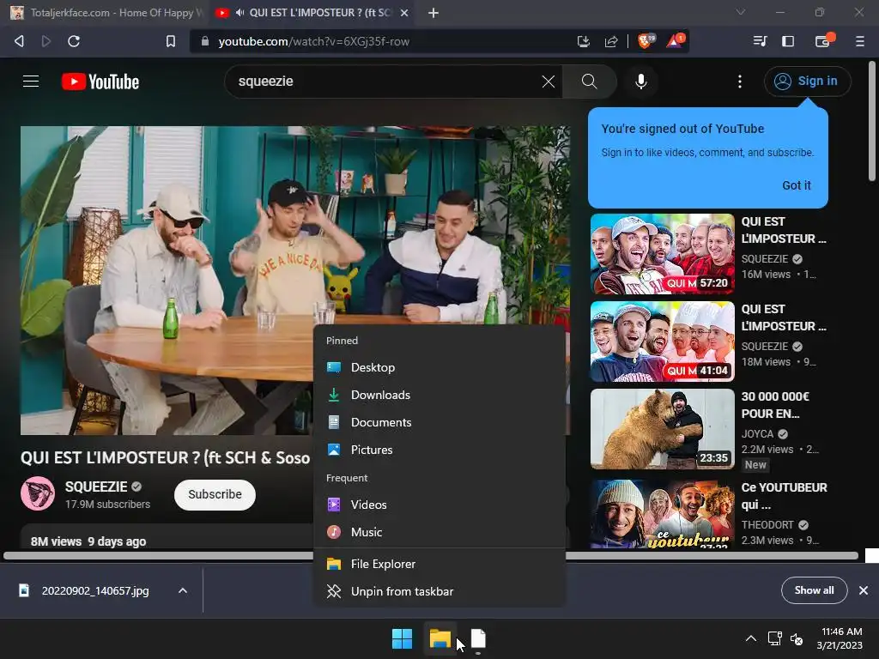Click the JOYCA channel name
Viewport: 879px width, 659px height.
point(757,433)
